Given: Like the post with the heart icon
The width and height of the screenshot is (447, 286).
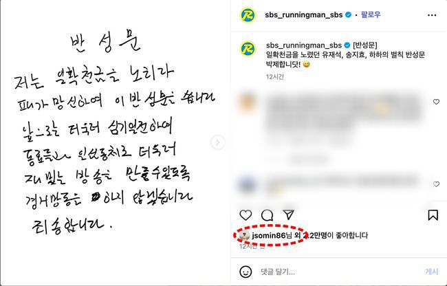Looking at the screenshot, I should coord(246,215).
